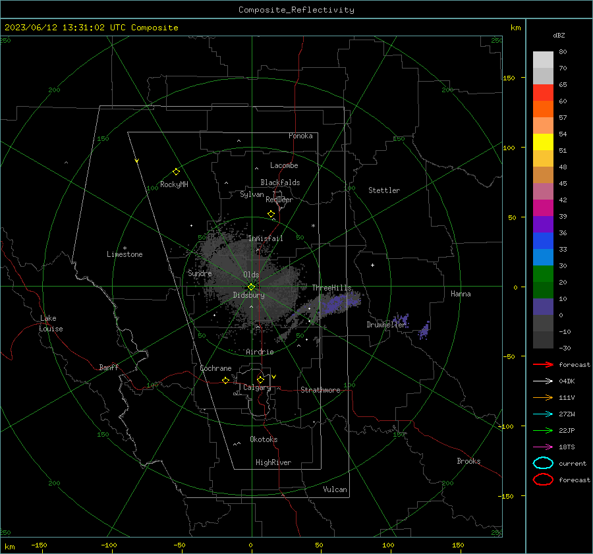The image size is (593, 554).
Task: Click the yellow diamond marker above RedDeer's highway
Action: coord(271,214)
